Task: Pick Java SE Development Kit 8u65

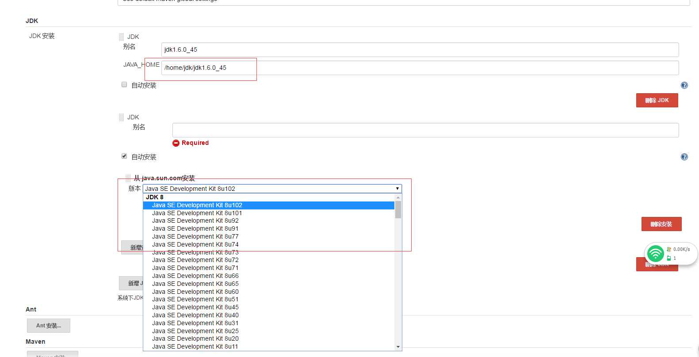Action: [269, 284]
